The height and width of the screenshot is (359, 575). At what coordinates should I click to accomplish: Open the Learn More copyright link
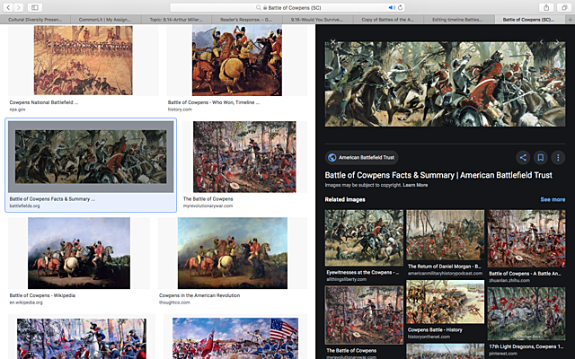pos(415,185)
